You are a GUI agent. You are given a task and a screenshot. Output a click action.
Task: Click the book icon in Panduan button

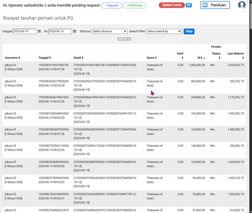click(205, 5)
